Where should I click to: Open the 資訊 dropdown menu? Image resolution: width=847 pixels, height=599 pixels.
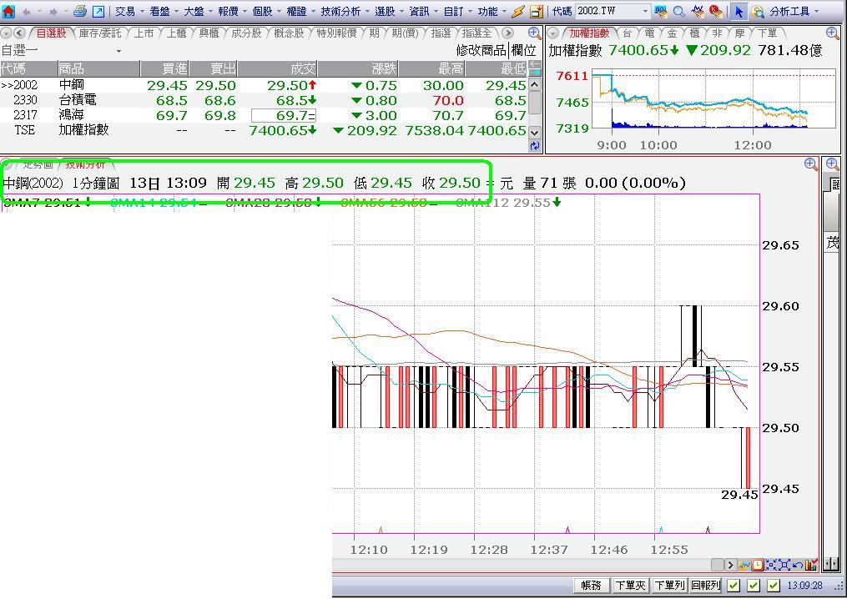(x=424, y=12)
